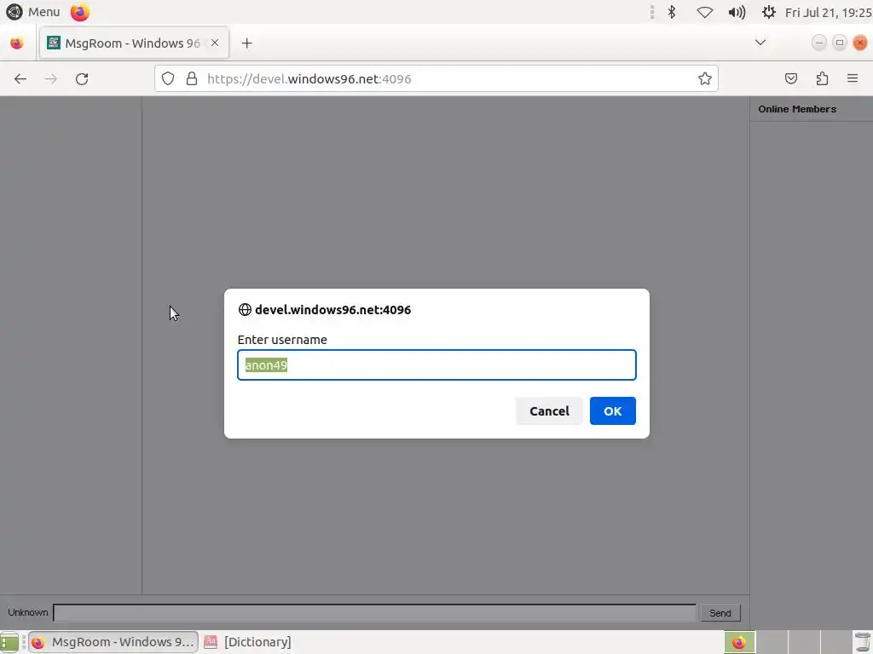Click the Unknown username label

click(28, 612)
